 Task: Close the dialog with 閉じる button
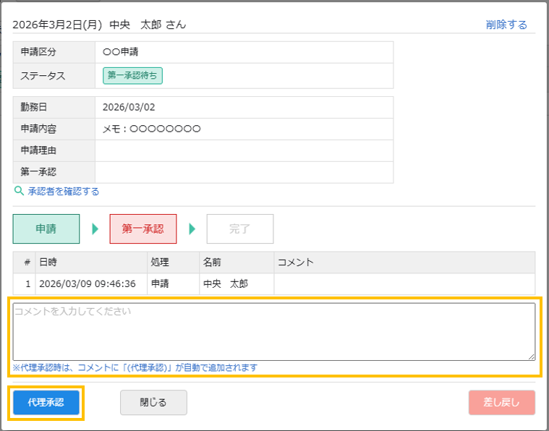tap(153, 403)
